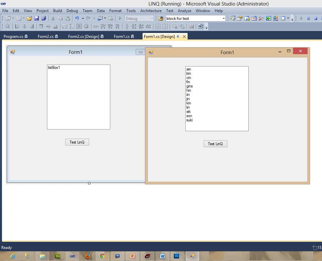Select the Form2.cs [Design] tab
Screen dimensions: 322x261
click(83, 36)
